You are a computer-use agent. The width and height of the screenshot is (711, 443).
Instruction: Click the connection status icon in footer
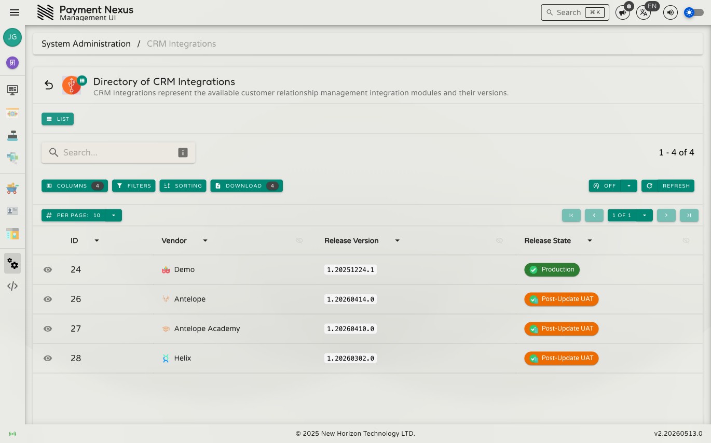(12, 434)
